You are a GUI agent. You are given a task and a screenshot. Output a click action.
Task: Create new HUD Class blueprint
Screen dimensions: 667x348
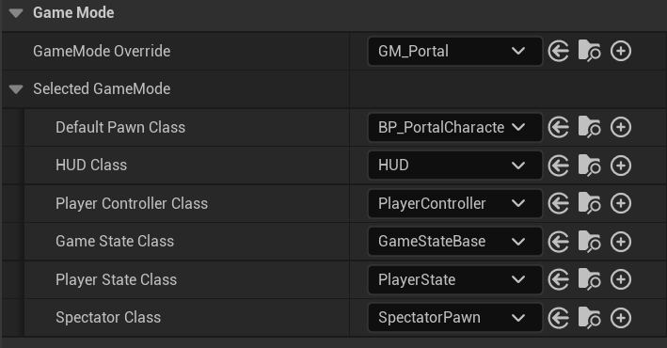(621, 166)
